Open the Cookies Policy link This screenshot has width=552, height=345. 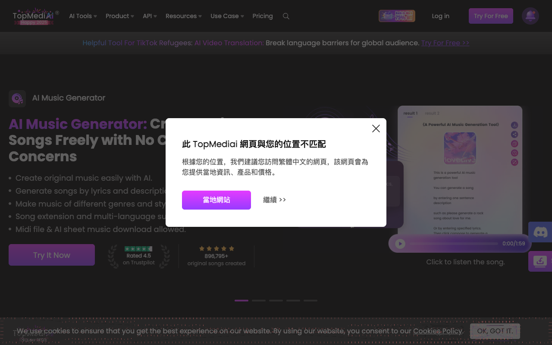pyautogui.click(x=438, y=331)
